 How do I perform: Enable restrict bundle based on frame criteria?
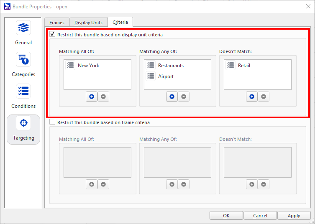click(x=52, y=122)
